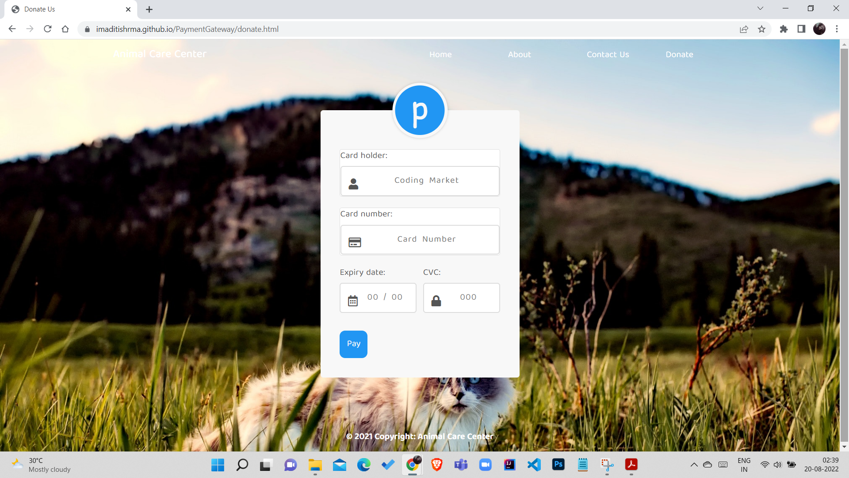
Task: Open the Chrome profile avatar
Action: tap(819, 29)
